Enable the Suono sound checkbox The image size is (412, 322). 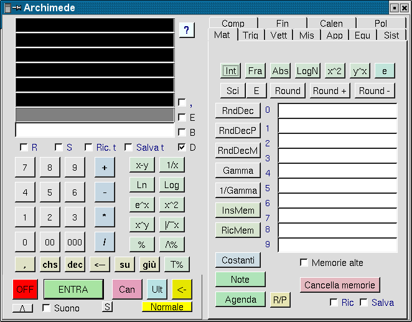[46, 308]
